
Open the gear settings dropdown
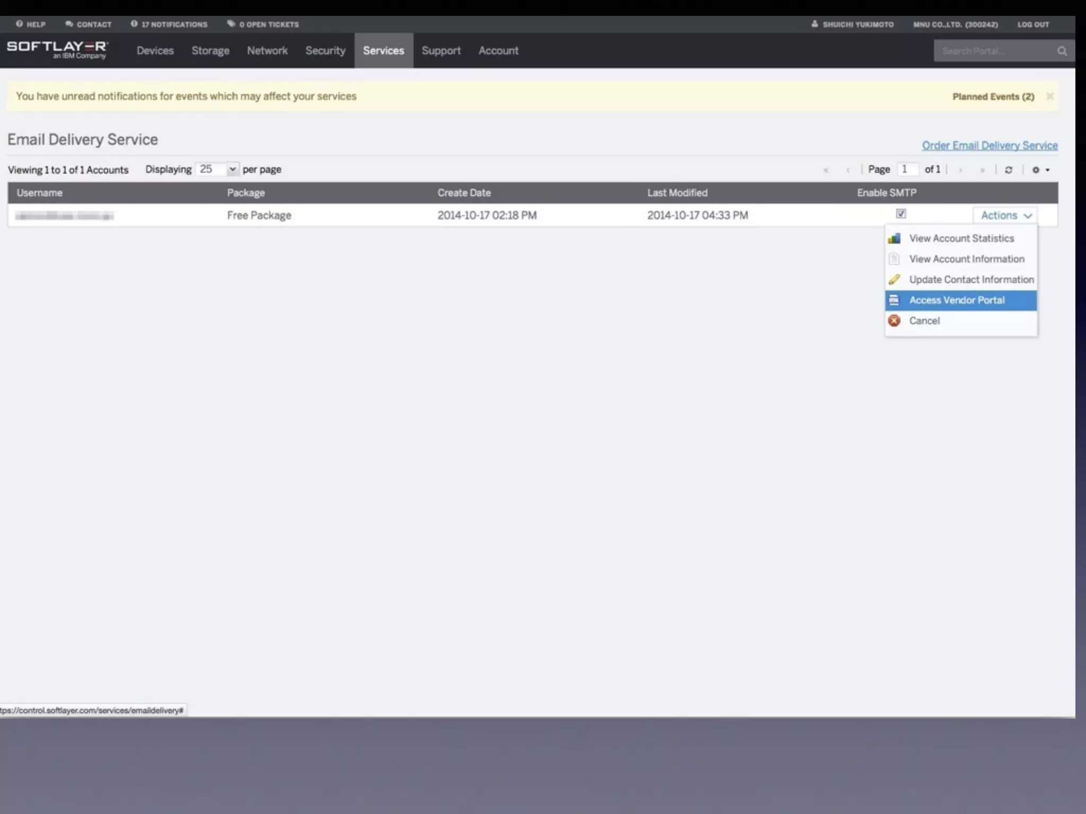1040,170
